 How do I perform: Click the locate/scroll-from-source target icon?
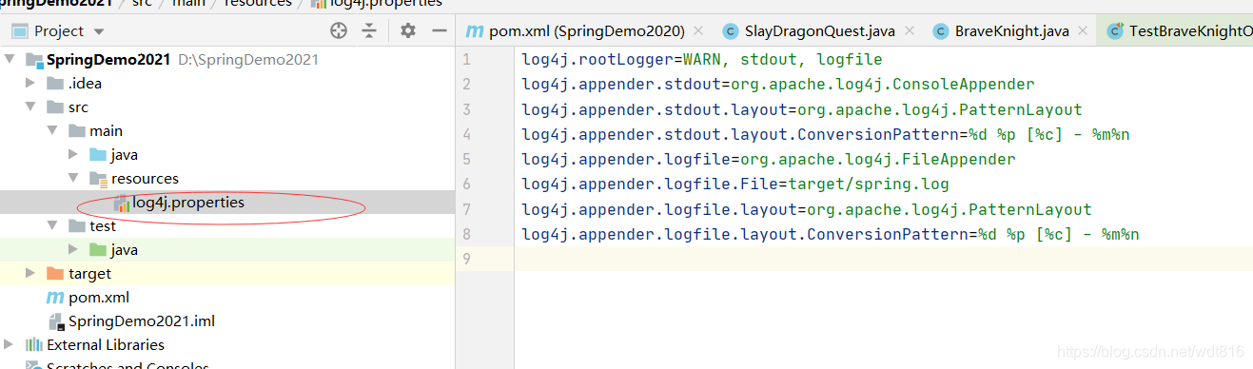pos(339,31)
